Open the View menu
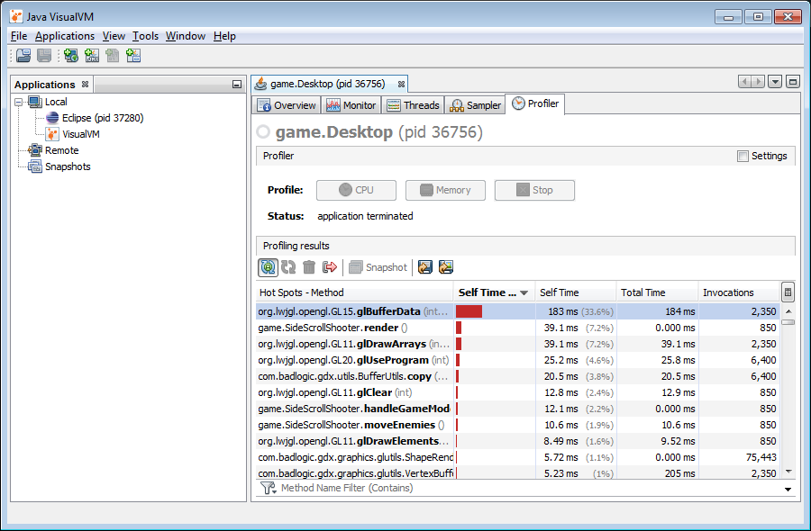This screenshot has width=811, height=531. pyautogui.click(x=114, y=36)
